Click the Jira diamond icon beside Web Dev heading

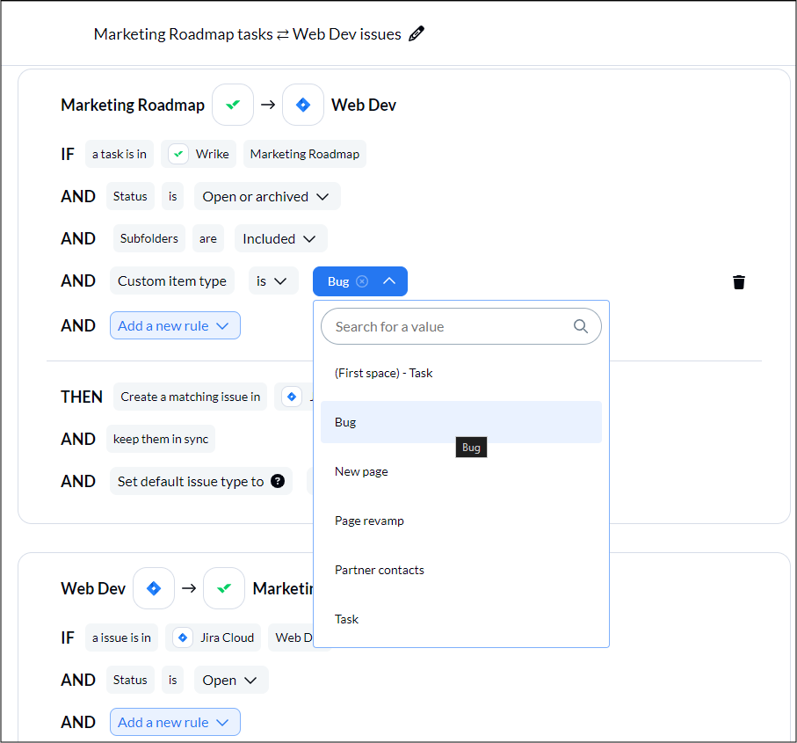pyautogui.click(x=303, y=105)
